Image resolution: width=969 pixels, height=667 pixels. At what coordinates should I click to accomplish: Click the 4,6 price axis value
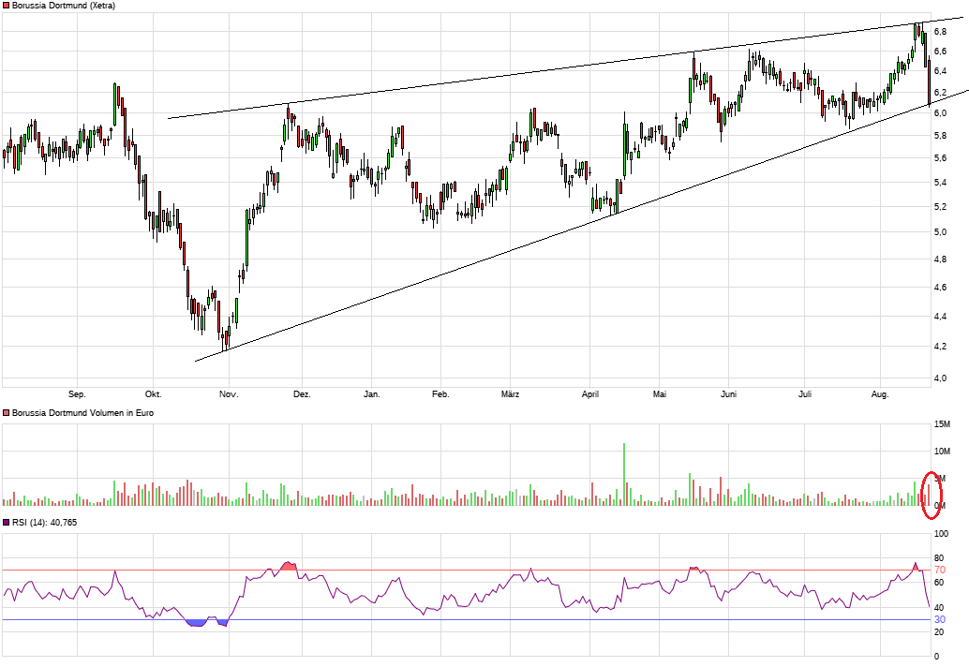tap(940, 288)
